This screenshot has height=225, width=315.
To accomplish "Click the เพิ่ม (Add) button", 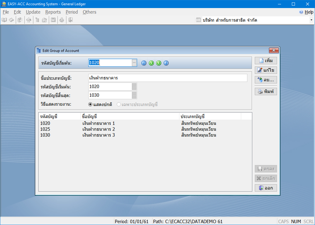I will 266,61.
